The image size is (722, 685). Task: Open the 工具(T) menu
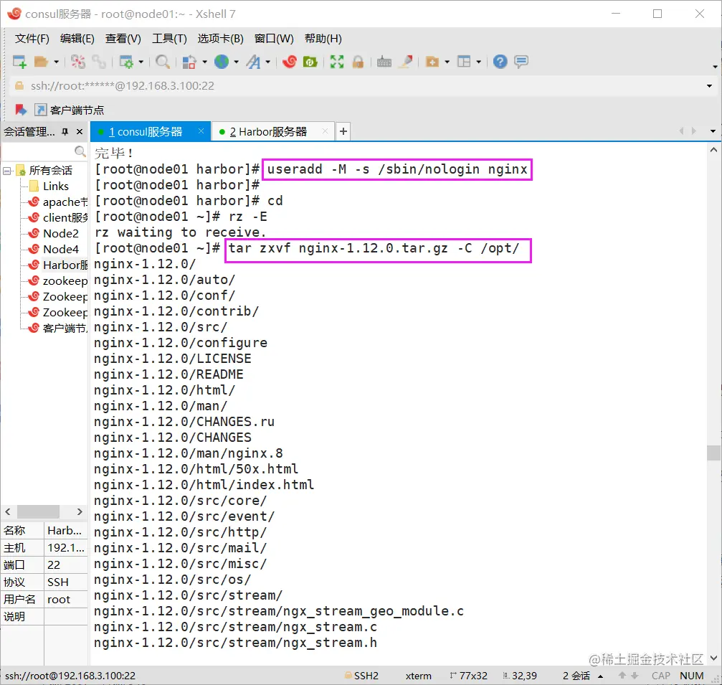coord(169,39)
